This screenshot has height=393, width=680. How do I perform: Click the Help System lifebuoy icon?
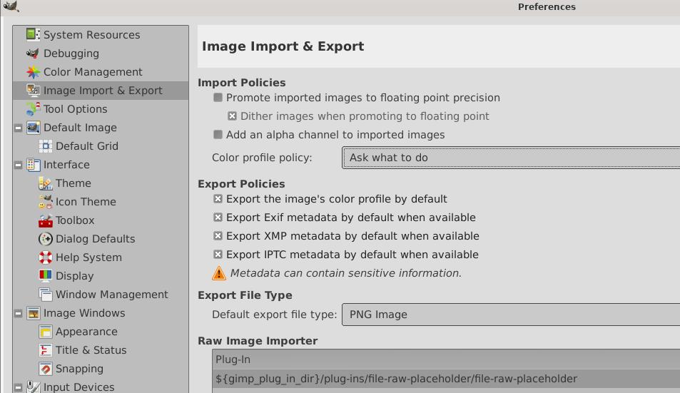click(x=46, y=257)
